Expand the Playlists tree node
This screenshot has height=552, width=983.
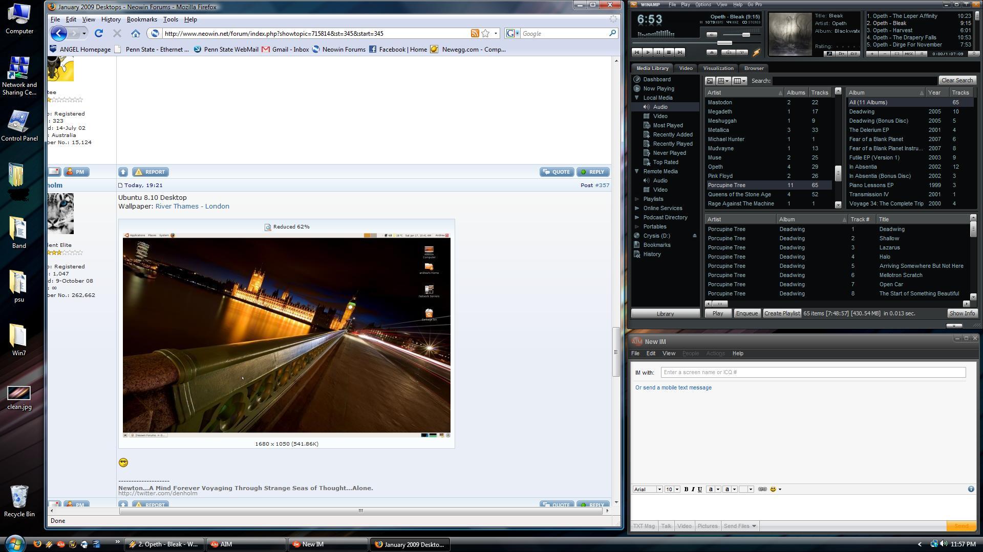click(x=637, y=199)
